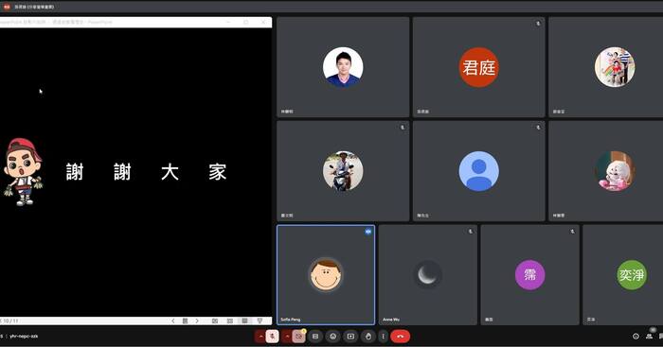
Task: Maximize the shared PowerPoint window
Action: (x=245, y=22)
